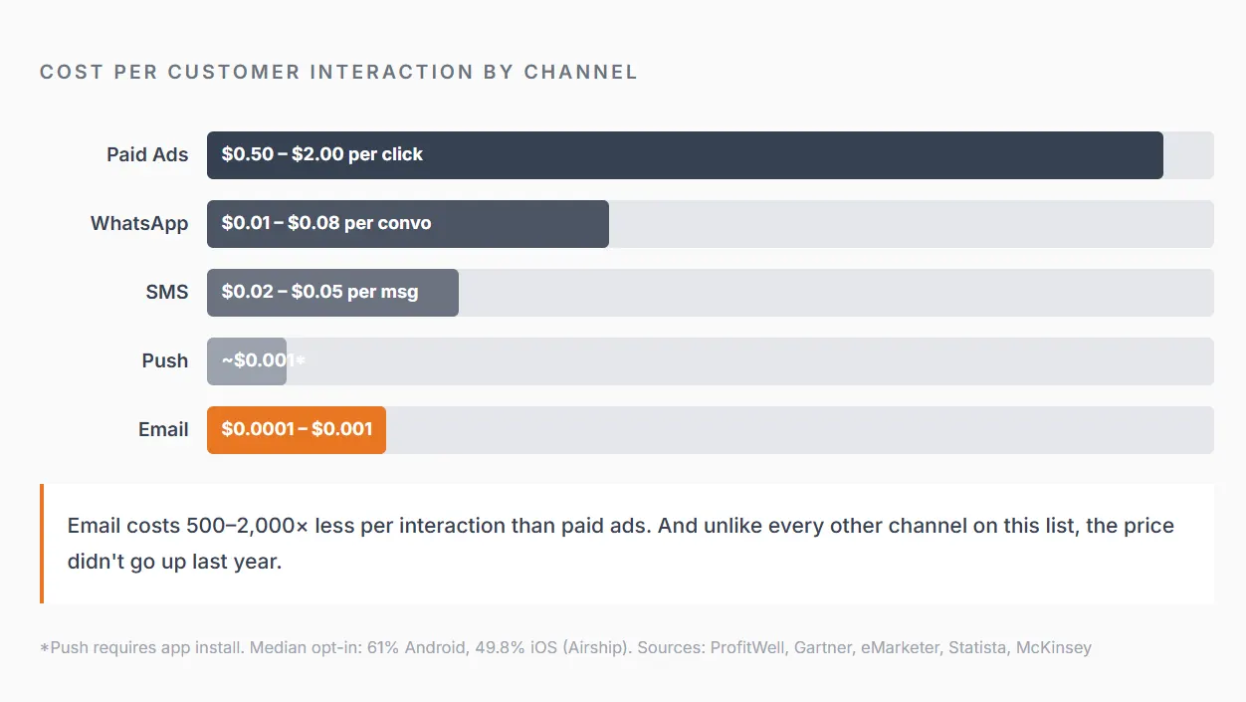
Task: Click the WhatsApp row label
Action: [139, 224]
